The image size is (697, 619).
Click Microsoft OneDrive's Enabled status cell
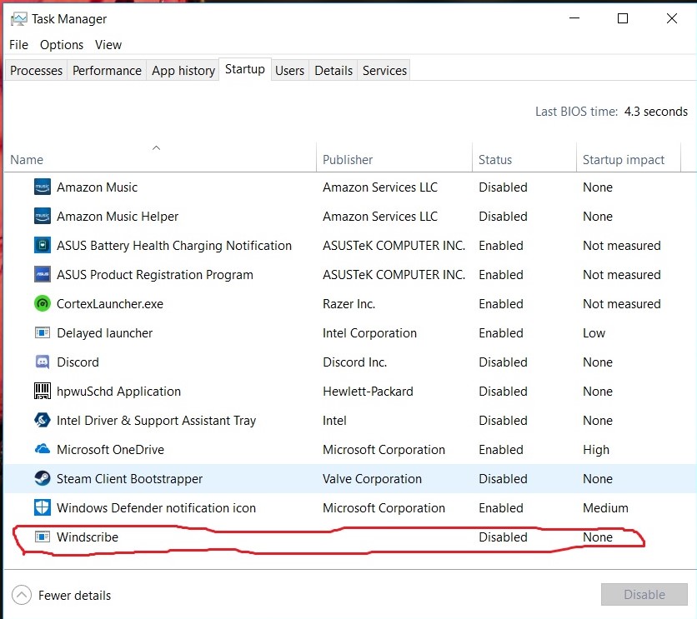tap(501, 449)
